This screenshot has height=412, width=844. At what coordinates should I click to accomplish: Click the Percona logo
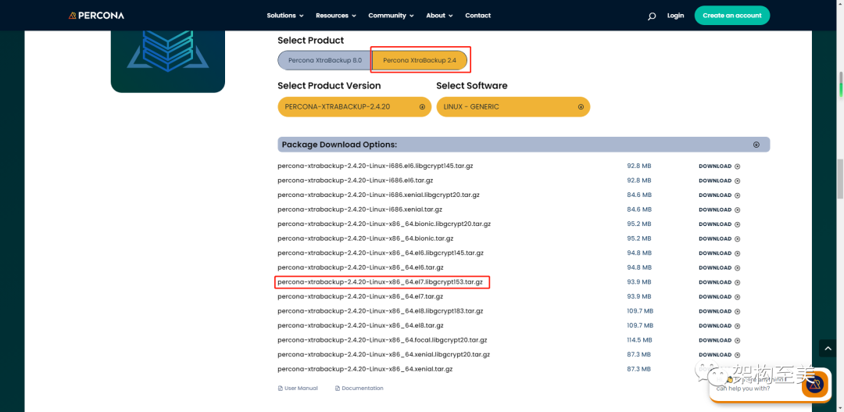(x=96, y=16)
